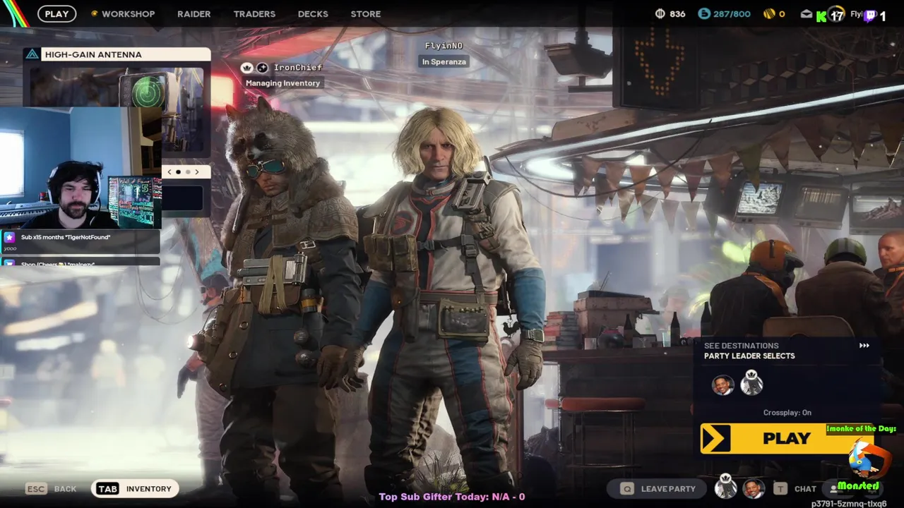Click the Workshop notification dot
Screen dimensions: 904x508
pos(94,13)
